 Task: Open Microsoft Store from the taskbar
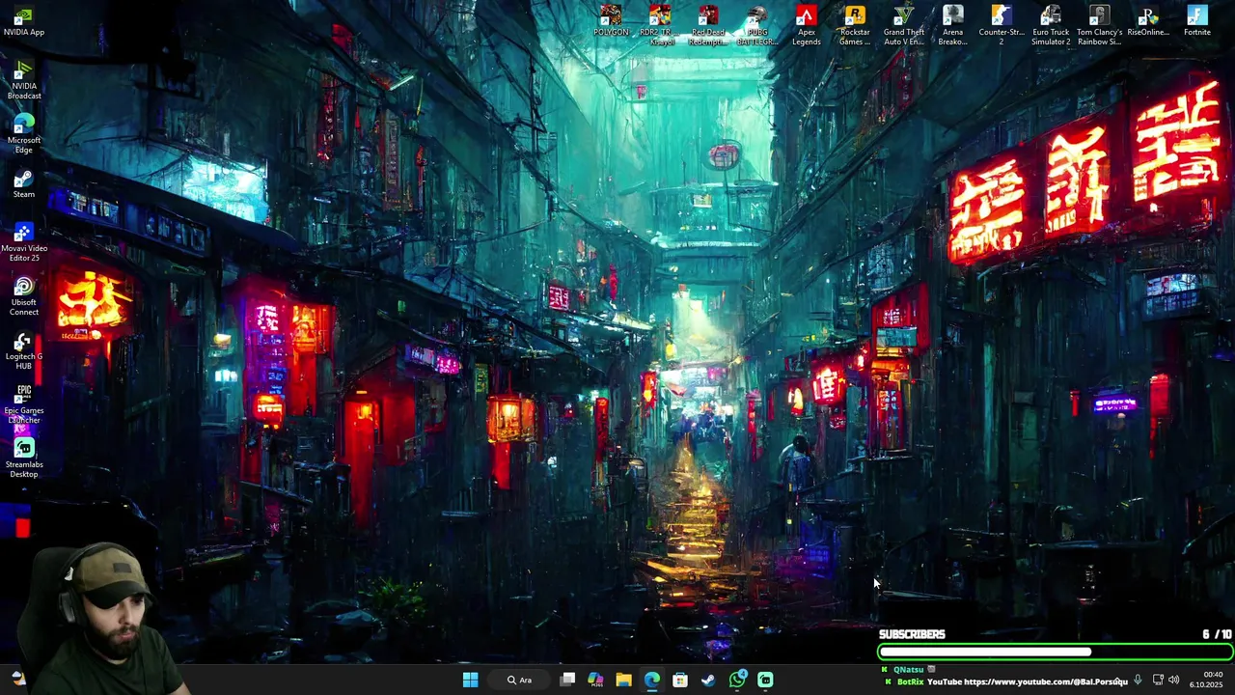680,680
